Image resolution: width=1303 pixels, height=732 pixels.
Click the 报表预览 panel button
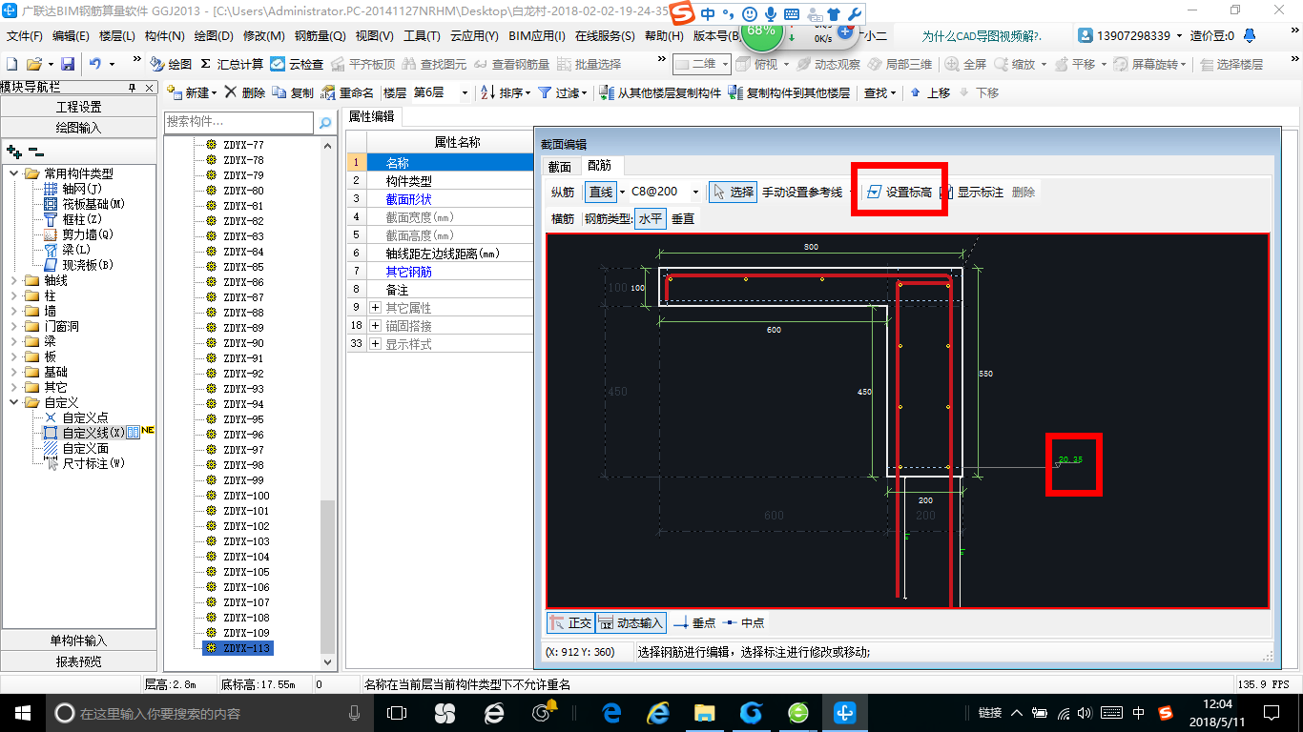click(x=78, y=661)
